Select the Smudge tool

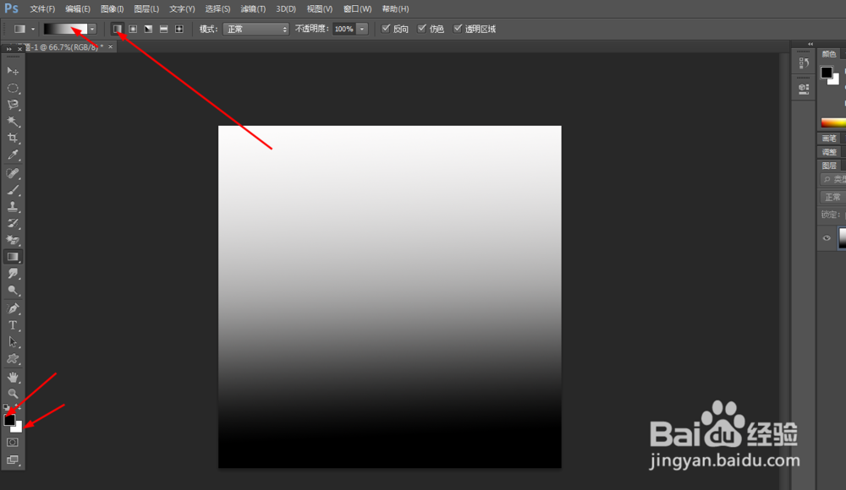click(13, 273)
